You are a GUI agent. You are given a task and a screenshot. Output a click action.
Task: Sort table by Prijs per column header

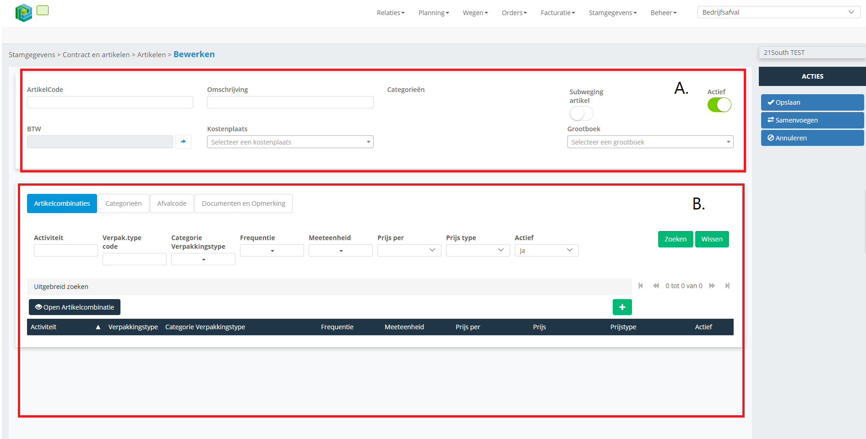[x=468, y=327]
